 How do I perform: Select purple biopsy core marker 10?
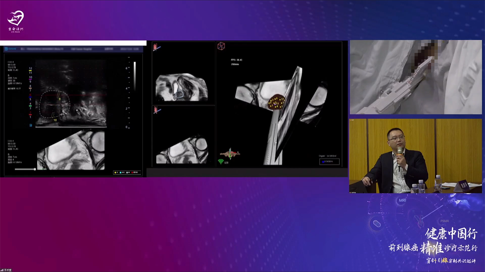pyautogui.click(x=30, y=77)
